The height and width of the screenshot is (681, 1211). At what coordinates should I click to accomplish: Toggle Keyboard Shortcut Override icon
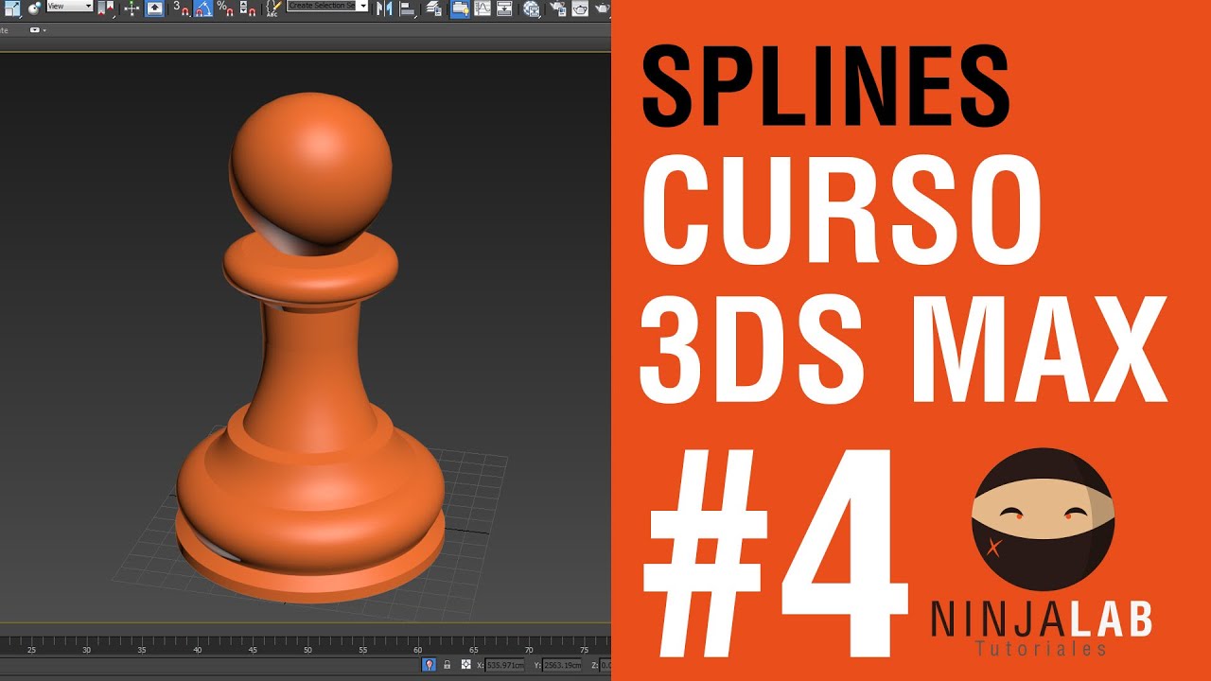pos(154,8)
